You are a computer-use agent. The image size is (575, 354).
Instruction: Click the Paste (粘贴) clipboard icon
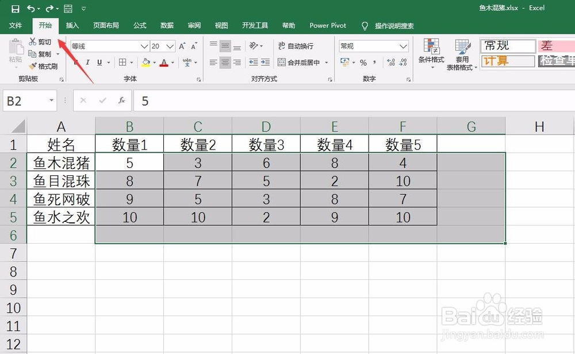point(16,47)
